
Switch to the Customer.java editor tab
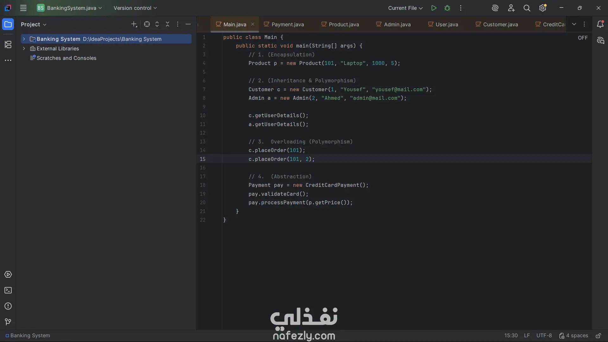pyautogui.click(x=500, y=24)
